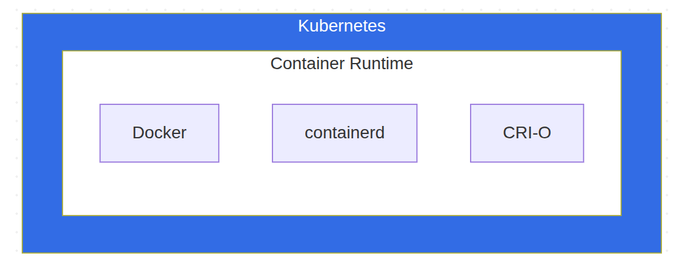
Task: Select the CRI-O node
Action: tap(526, 133)
